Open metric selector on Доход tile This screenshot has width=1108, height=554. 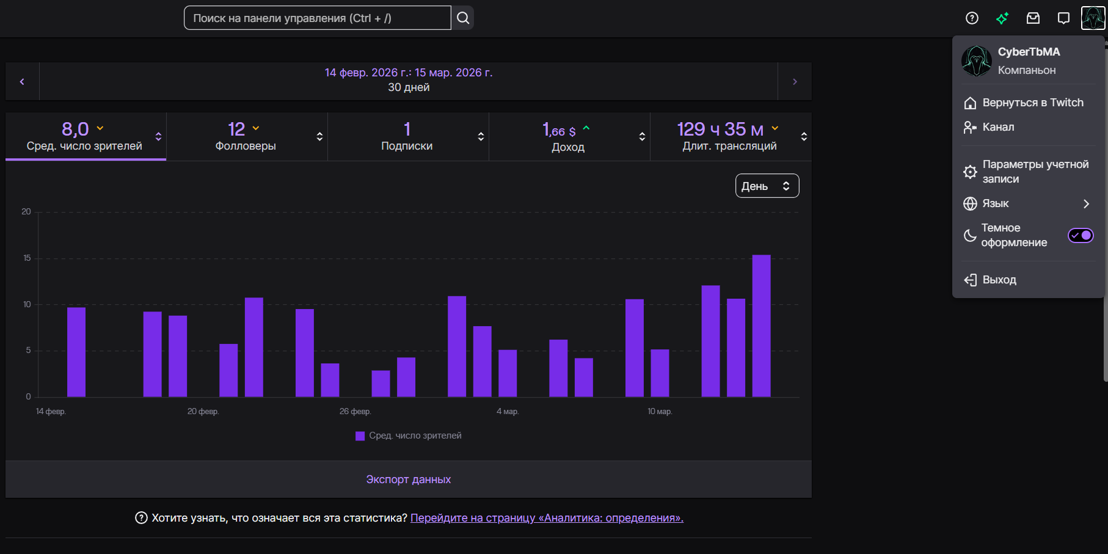(642, 137)
